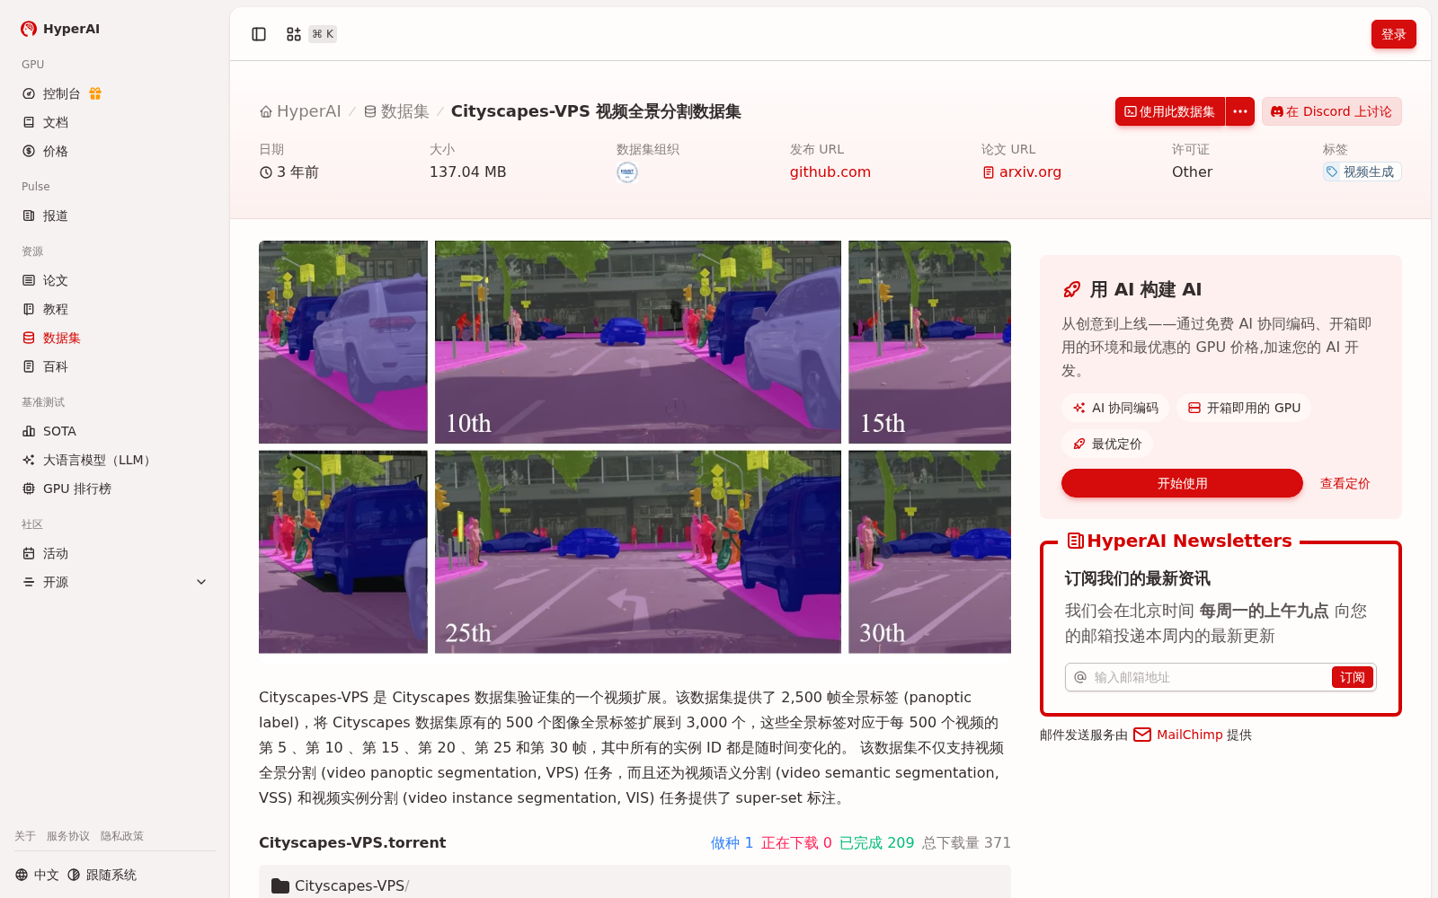Image resolution: width=1438 pixels, height=898 pixels.
Task: Expand the 开源 chevron in sidebar
Action: 201,582
